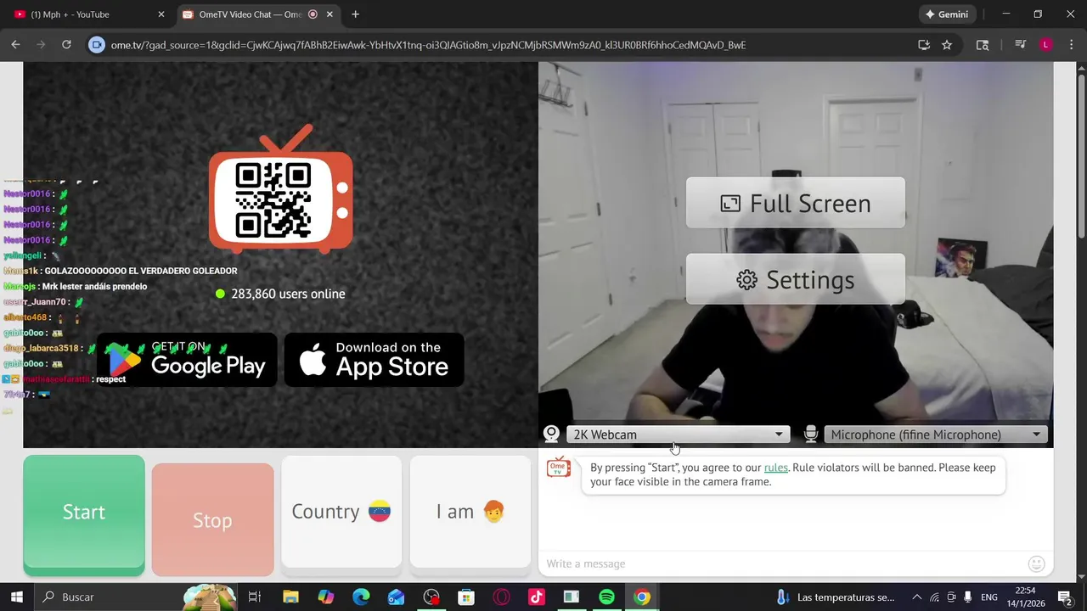1087x611 pixels.
Task: Open Spotify from the taskbar
Action: 606,597
